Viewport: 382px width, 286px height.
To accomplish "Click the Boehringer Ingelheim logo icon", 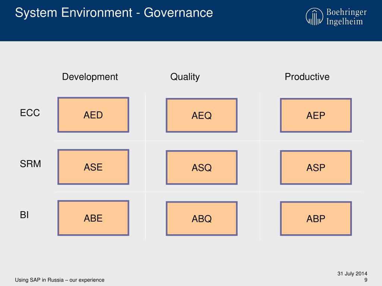I will [314, 16].
